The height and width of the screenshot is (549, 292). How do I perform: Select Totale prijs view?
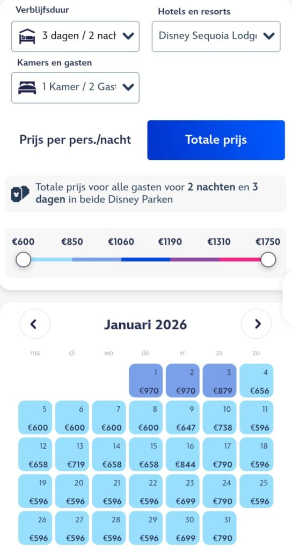coord(216,140)
